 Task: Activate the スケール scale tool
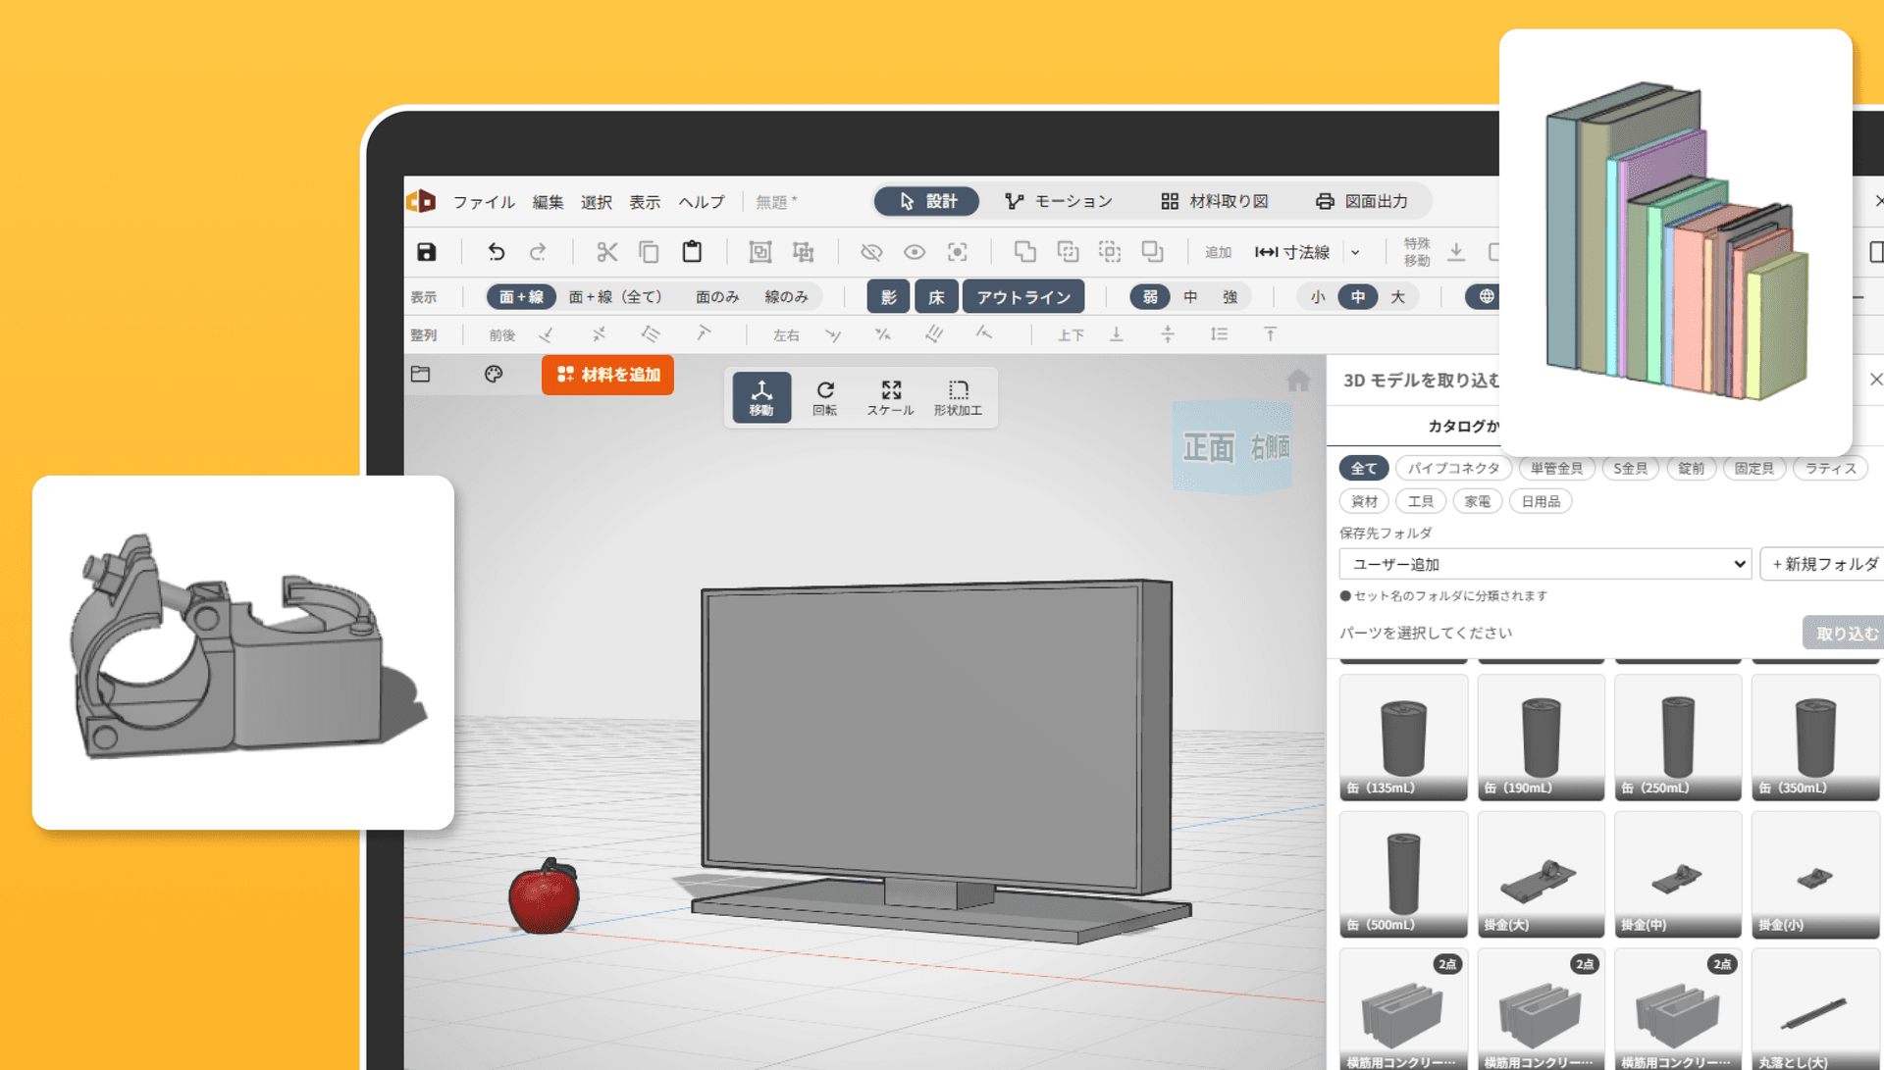(890, 397)
